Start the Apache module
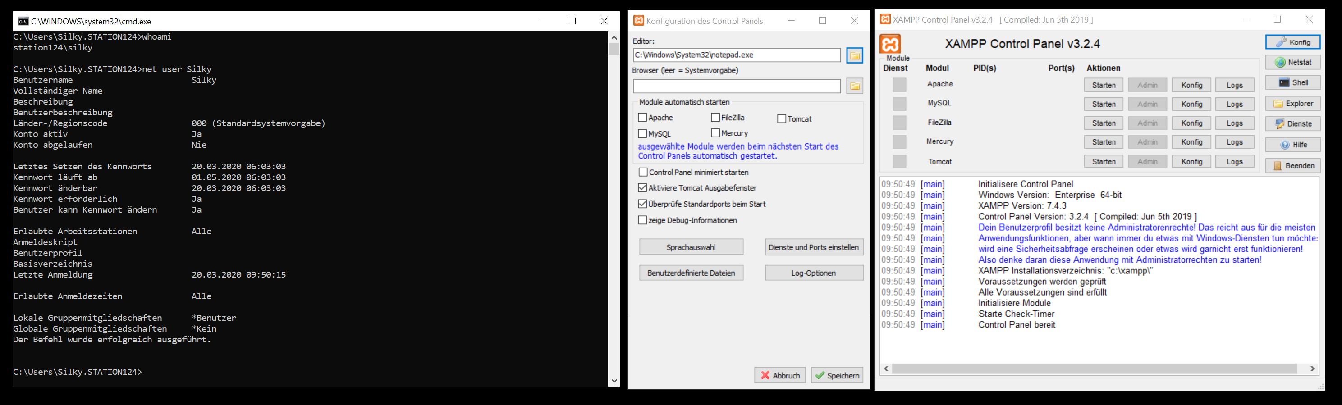The image size is (1342, 405). tap(1104, 85)
